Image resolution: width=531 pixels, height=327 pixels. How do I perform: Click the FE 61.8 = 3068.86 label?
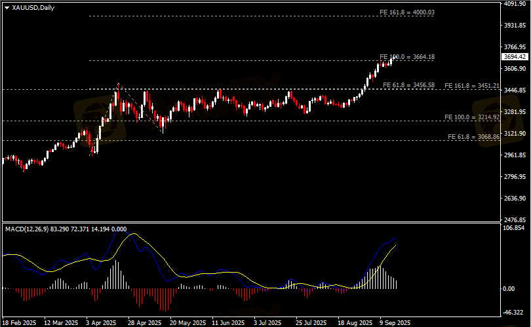pos(473,136)
